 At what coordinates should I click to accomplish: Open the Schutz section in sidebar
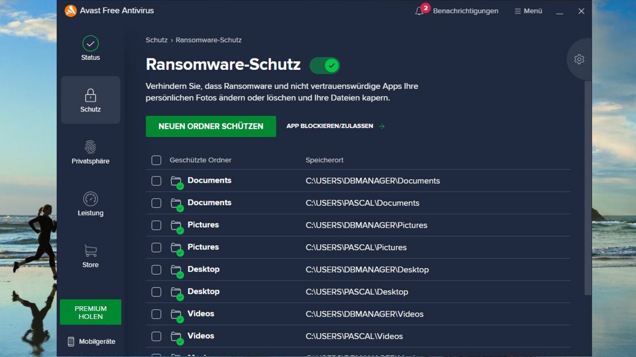click(x=91, y=100)
